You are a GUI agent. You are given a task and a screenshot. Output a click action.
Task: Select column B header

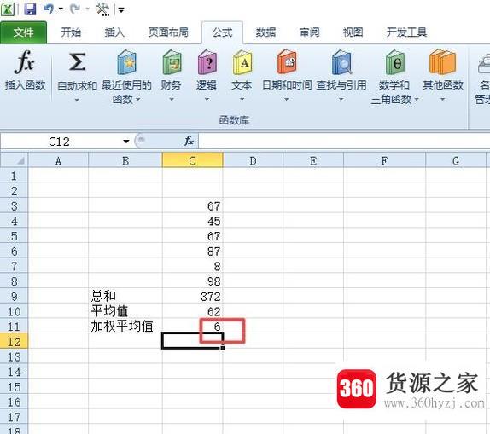(x=125, y=161)
